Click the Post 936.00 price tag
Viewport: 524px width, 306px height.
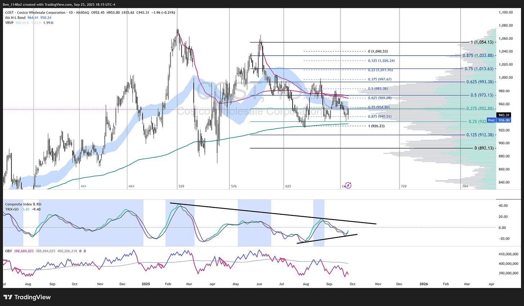click(499, 120)
